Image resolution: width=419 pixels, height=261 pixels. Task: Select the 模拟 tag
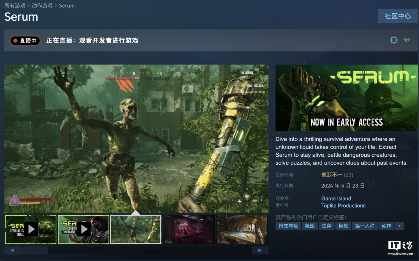[343, 226]
